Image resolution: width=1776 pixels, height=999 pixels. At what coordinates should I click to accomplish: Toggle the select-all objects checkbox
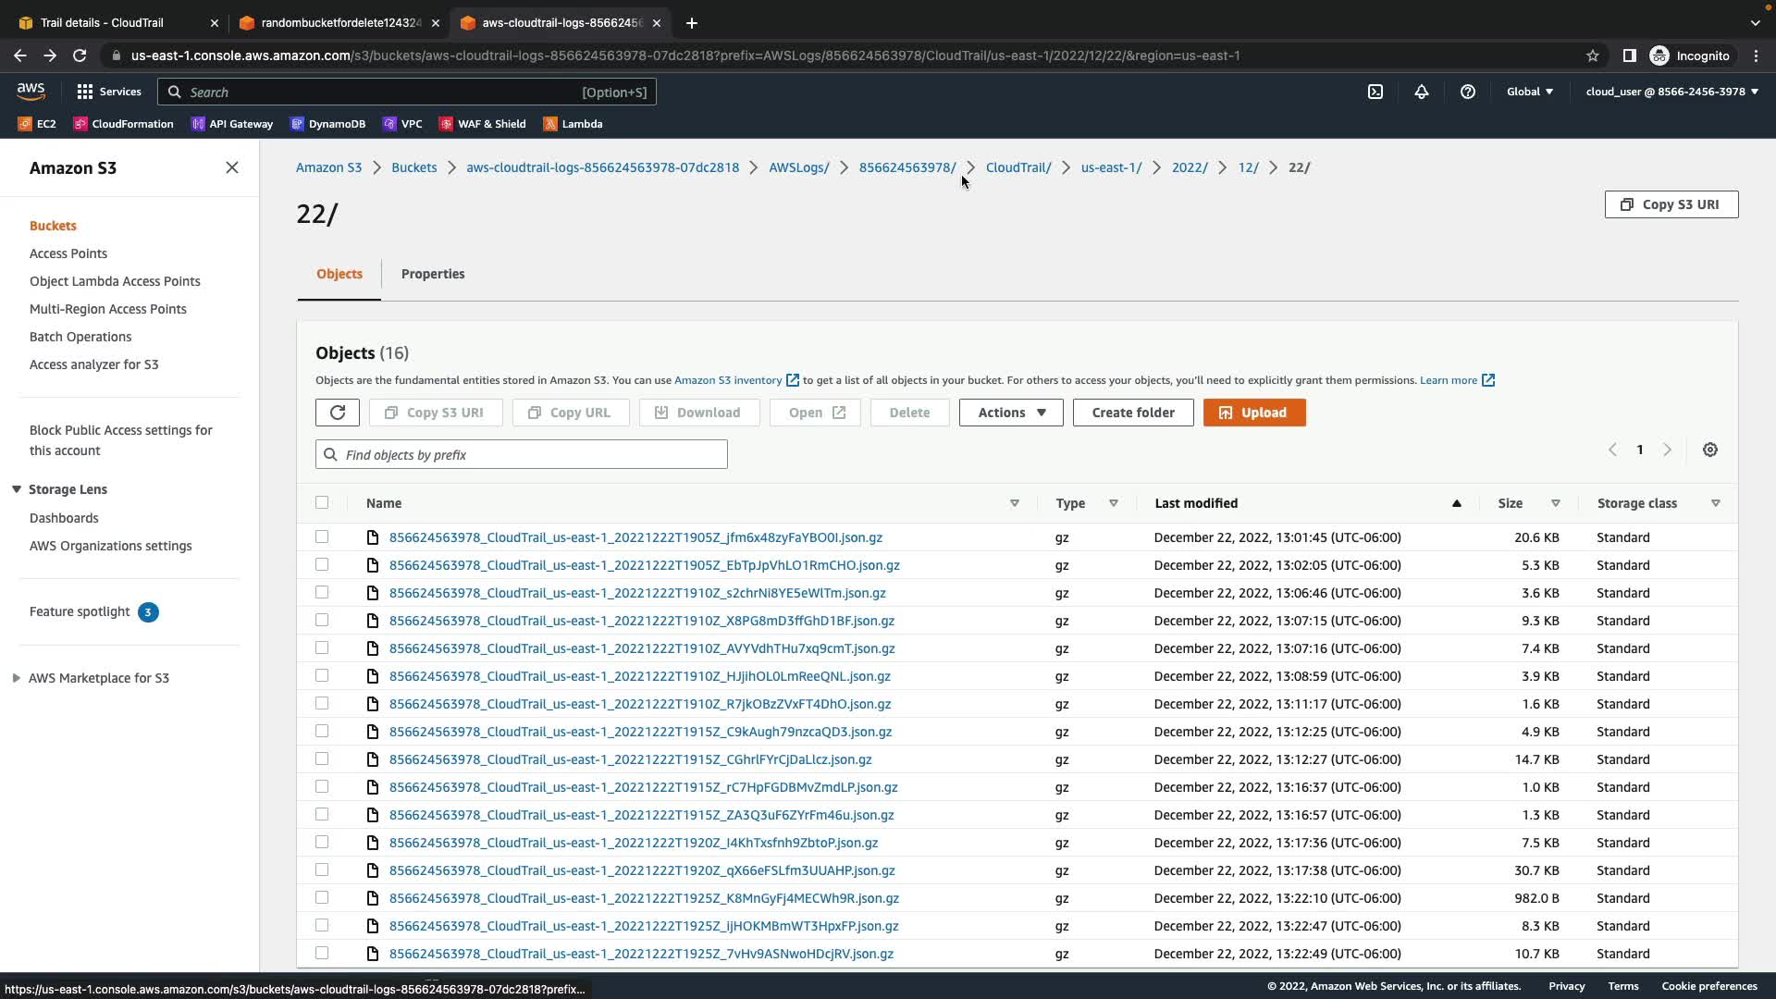pyautogui.click(x=322, y=502)
